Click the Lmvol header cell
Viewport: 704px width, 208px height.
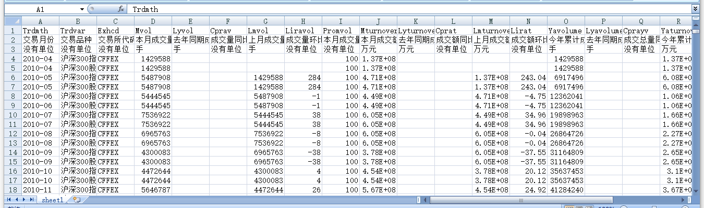tap(266, 31)
